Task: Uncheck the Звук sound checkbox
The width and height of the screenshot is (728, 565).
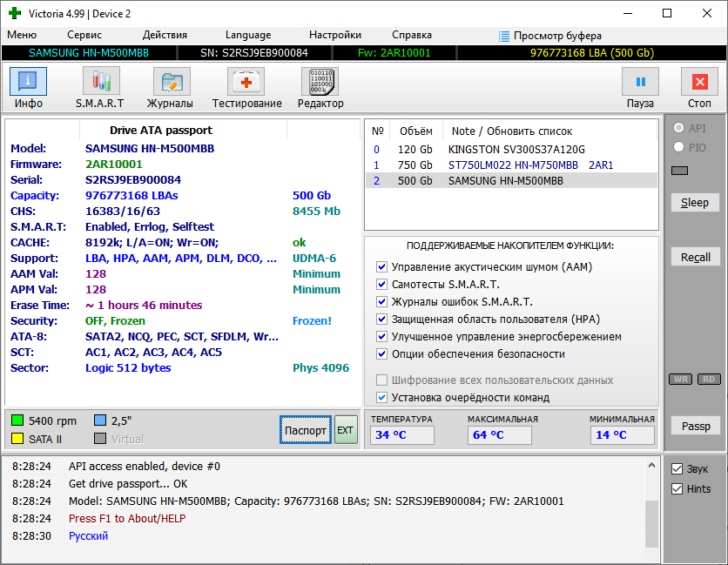Action: 677,469
